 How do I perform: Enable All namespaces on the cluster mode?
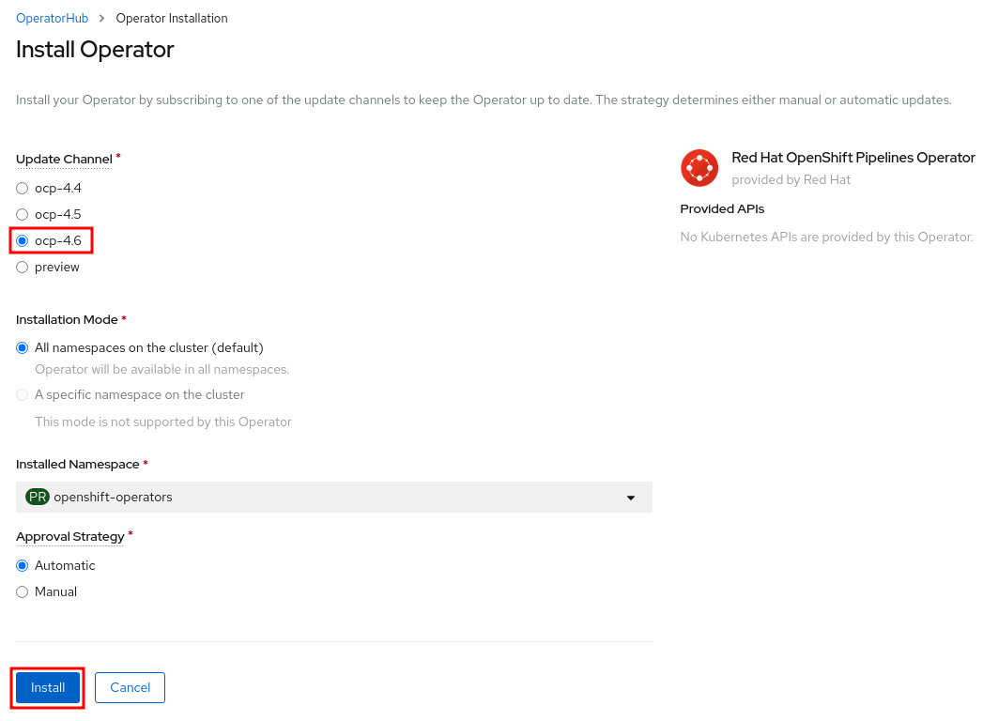pyautogui.click(x=22, y=347)
